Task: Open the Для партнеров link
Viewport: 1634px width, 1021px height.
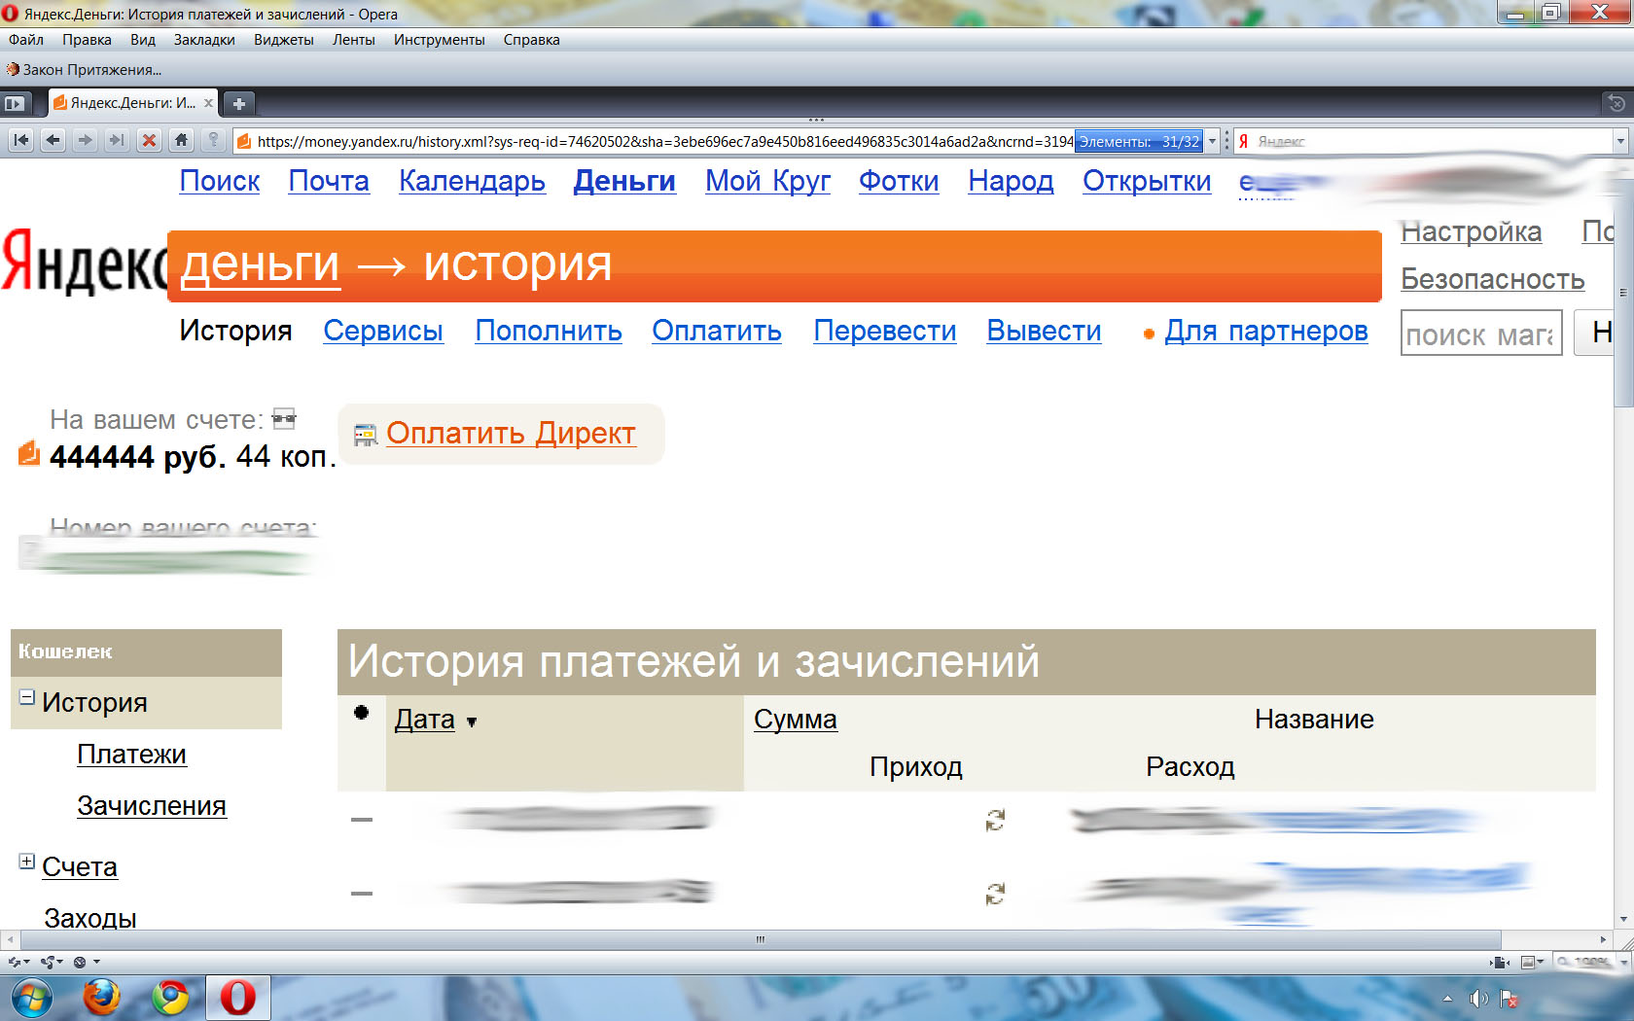Action: coord(1266,331)
